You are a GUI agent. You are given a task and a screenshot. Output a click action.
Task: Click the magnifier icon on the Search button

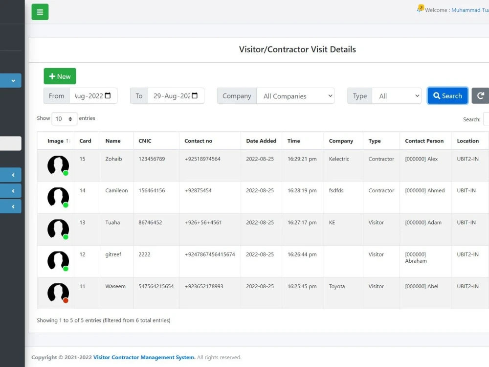(x=437, y=95)
